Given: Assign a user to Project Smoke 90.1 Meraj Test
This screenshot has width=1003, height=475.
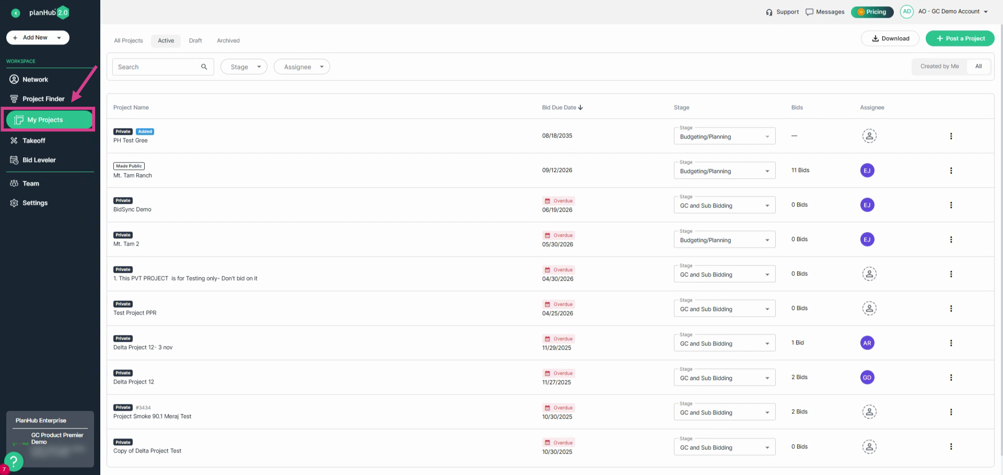Looking at the screenshot, I should 869,412.
